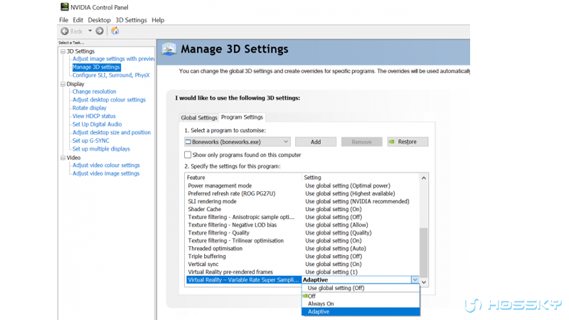
Task: Select Vertical sync row
Action: tap(303, 265)
